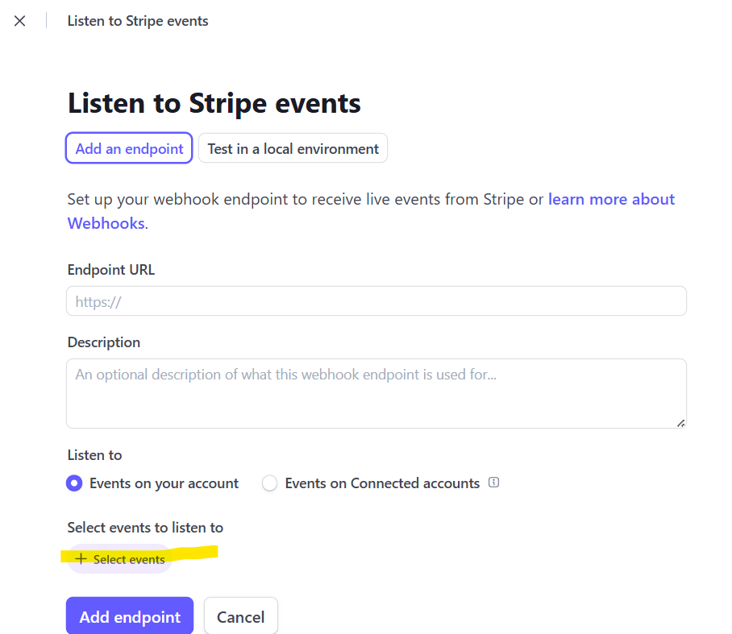Image resolution: width=732 pixels, height=634 pixels.
Task: Click the Description field label
Action: pyautogui.click(x=104, y=342)
